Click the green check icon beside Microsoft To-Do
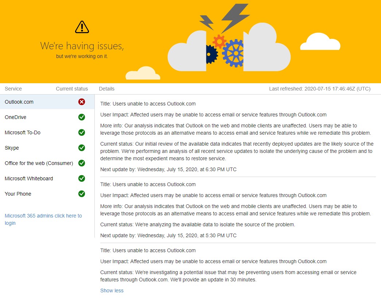381x300 pixels. coord(82,132)
